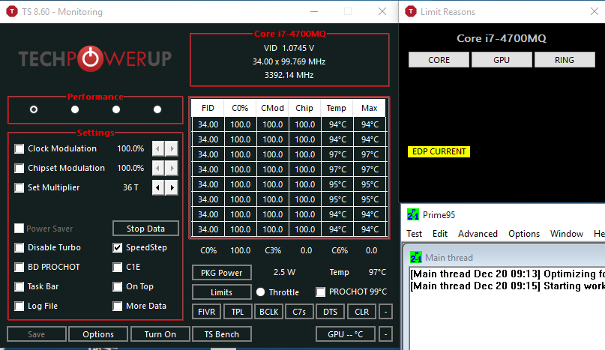Click the Limit Reasons window title icon
The width and height of the screenshot is (605, 350).
coord(411,11)
